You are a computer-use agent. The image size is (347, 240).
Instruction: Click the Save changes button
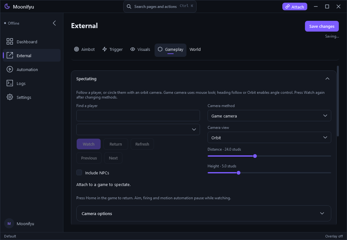pyautogui.click(x=322, y=26)
